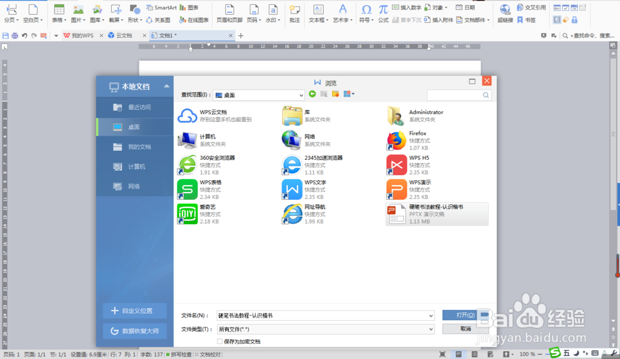Viewport: 620px width, 359px height.
Task: Insert a 批注 comment from ribbon
Action: (294, 14)
